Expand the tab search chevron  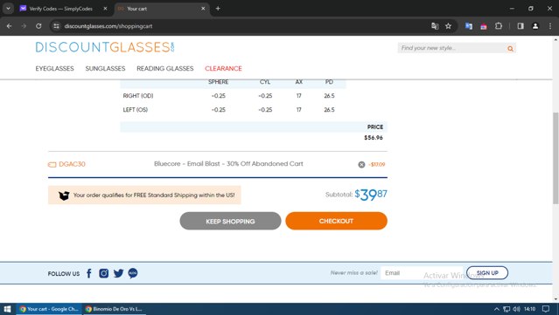[8, 9]
